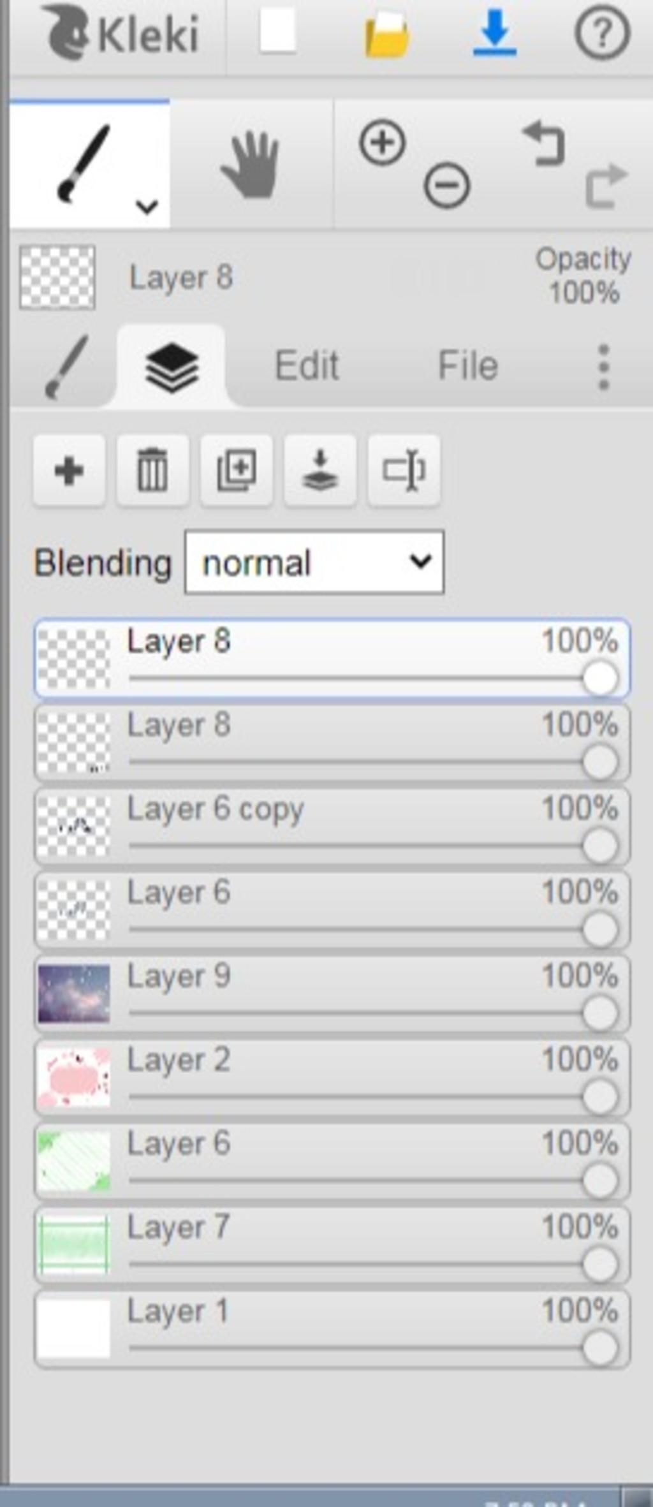Open the Blending mode dropdown
This screenshot has height=1507, width=653.
tap(314, 562)
